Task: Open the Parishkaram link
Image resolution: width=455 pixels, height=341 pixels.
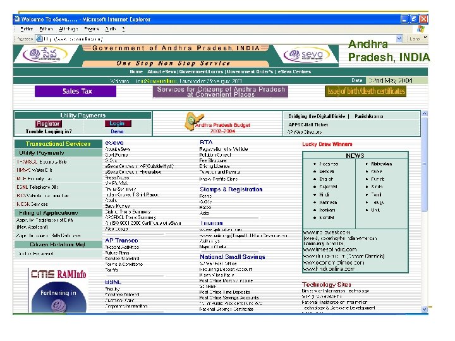Action: pyautogui.click(x=369, y=116)
